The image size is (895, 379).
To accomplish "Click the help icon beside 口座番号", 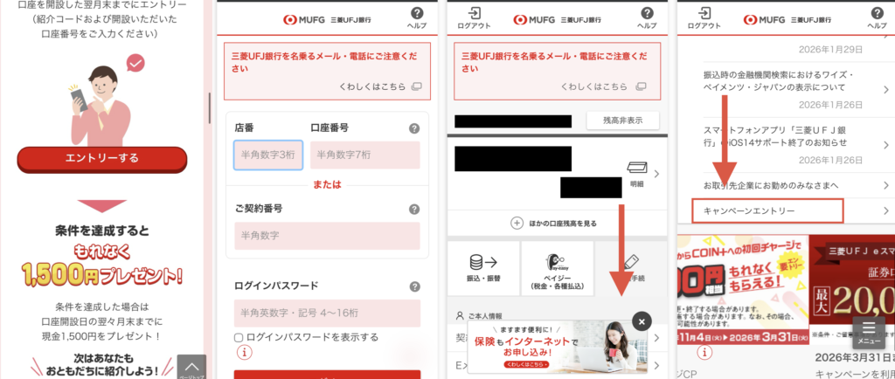I will [414, 128].
